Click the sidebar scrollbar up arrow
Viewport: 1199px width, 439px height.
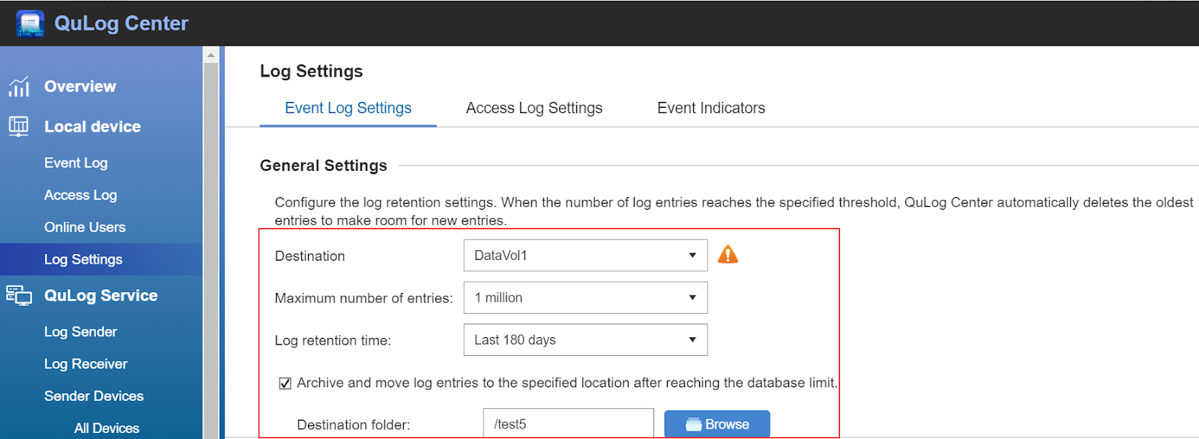point(211,55)
